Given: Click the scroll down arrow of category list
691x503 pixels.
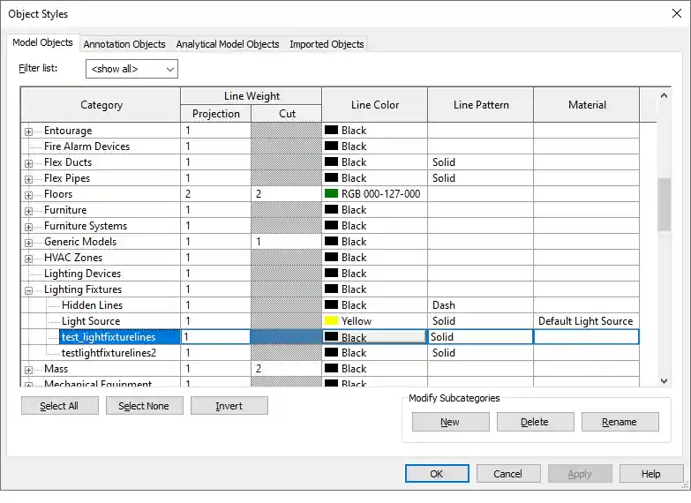Looking at the screenshot, I should (665, 380).
